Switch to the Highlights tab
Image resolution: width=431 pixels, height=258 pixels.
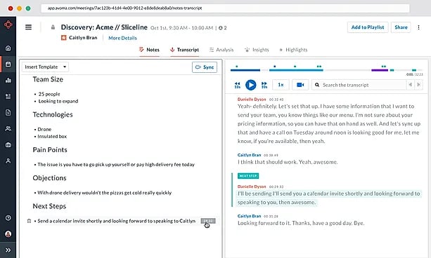click(293, 50)
